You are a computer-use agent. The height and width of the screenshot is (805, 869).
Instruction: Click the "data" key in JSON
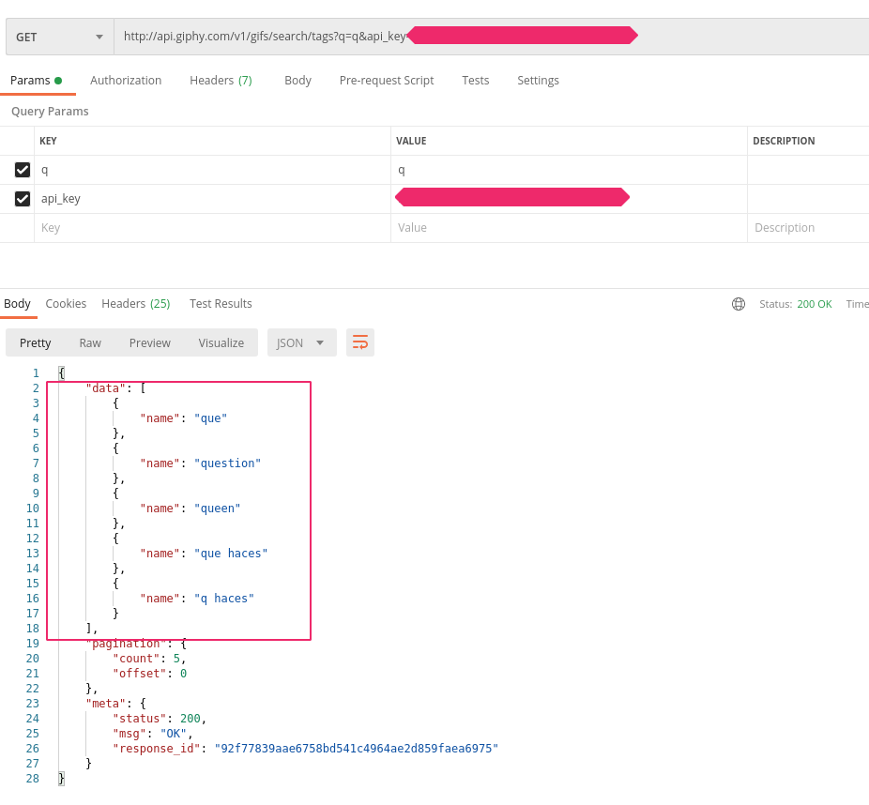coord(105,387)
